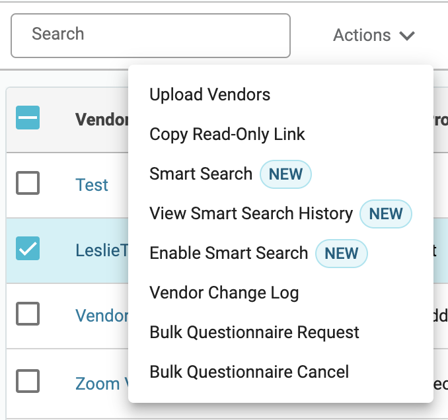Viewport: 448px width, 420px height.
Task: Click the NEW badge beside Smart Search
Action: click(x=285, y=174)
